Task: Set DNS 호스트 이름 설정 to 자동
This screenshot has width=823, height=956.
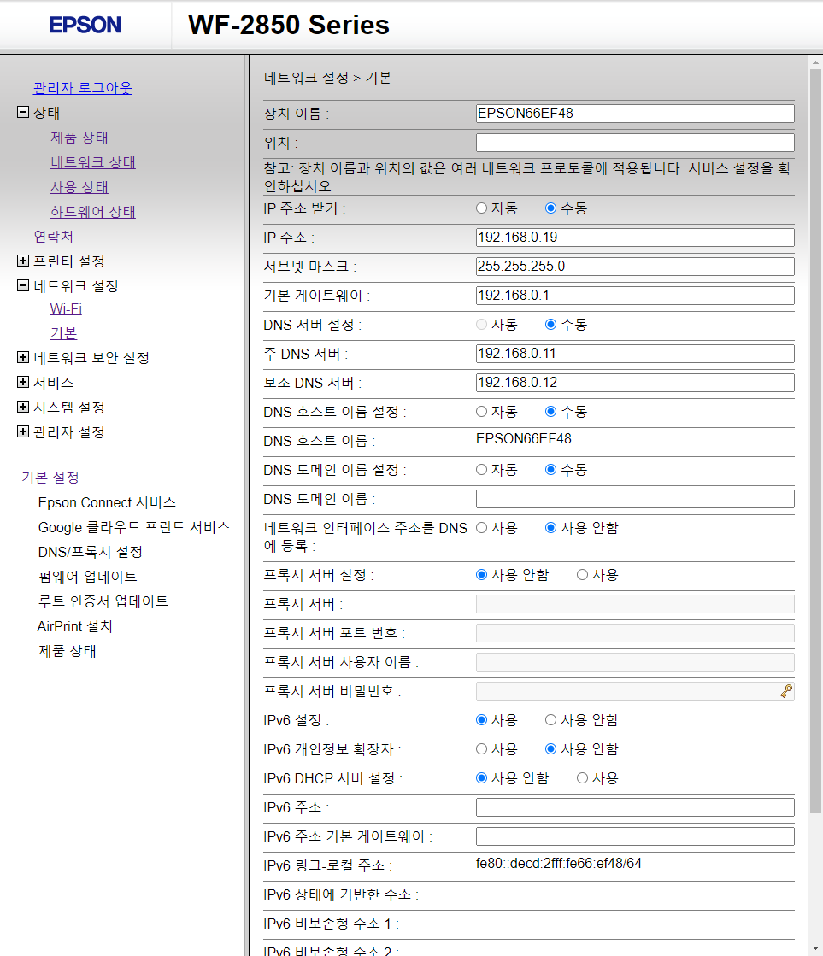Action: click(481, 412)
